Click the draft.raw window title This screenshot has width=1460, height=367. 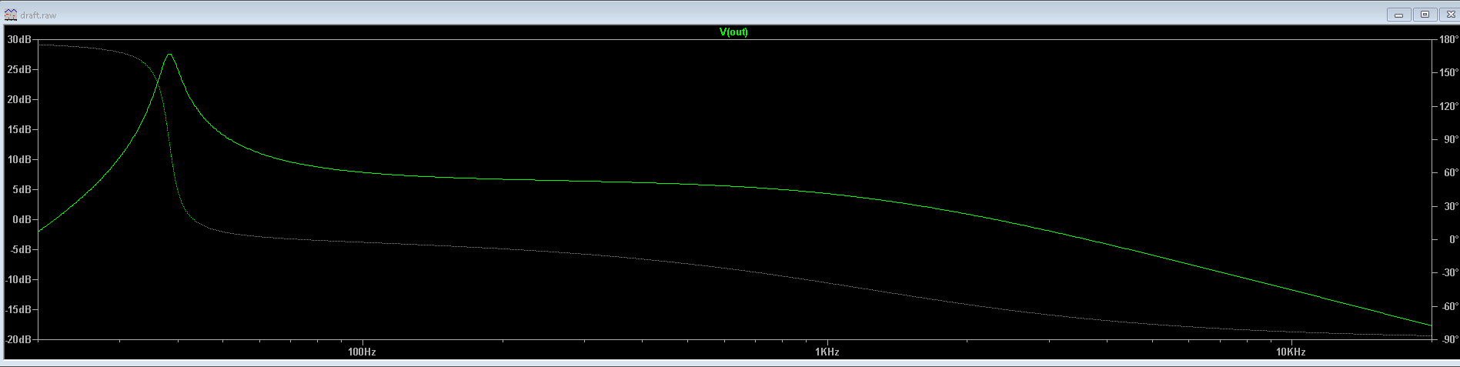(38, 15)
